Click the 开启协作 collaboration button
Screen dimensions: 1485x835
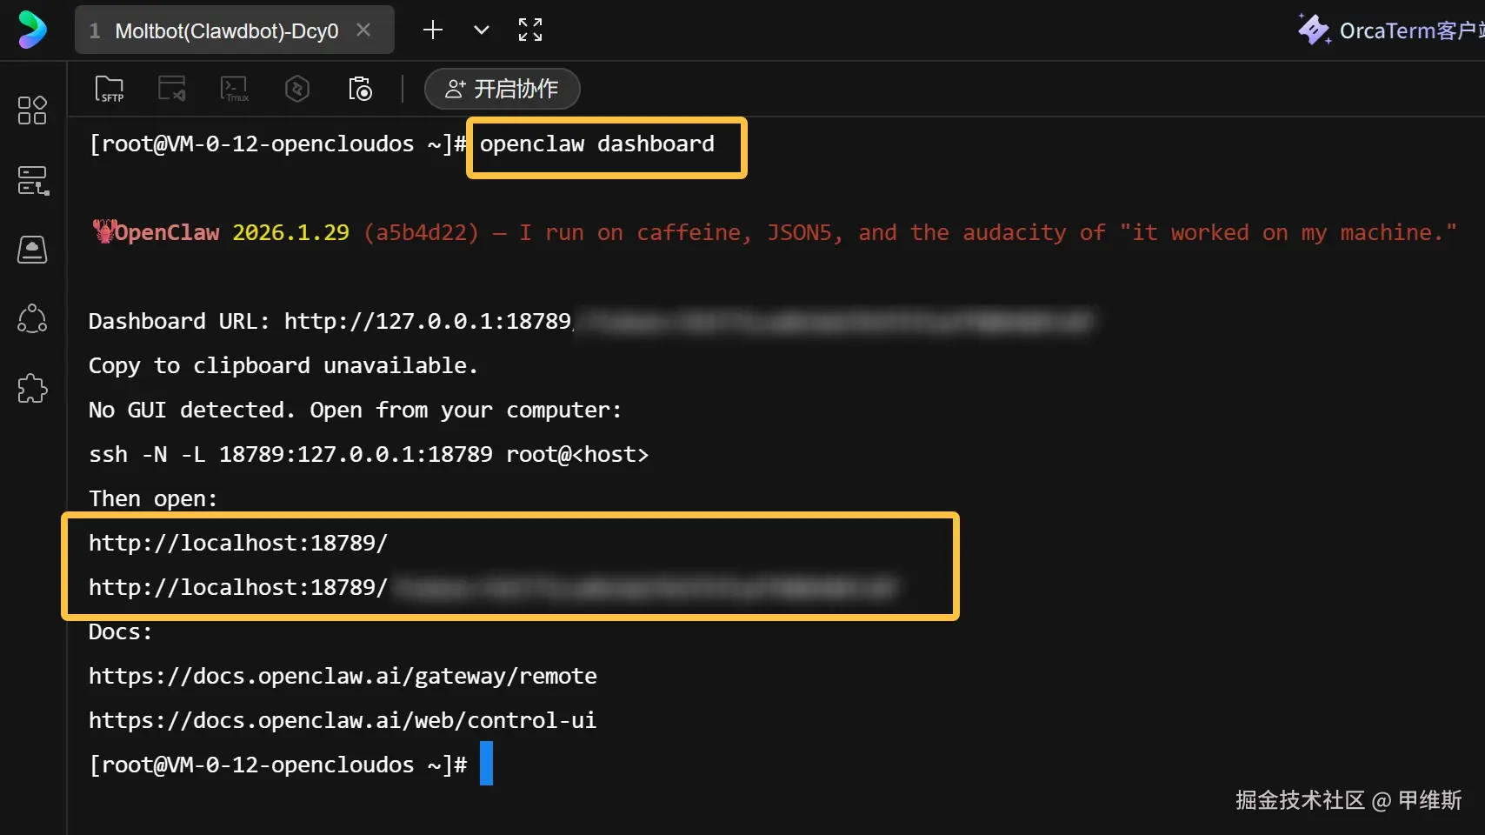[503, 89]
